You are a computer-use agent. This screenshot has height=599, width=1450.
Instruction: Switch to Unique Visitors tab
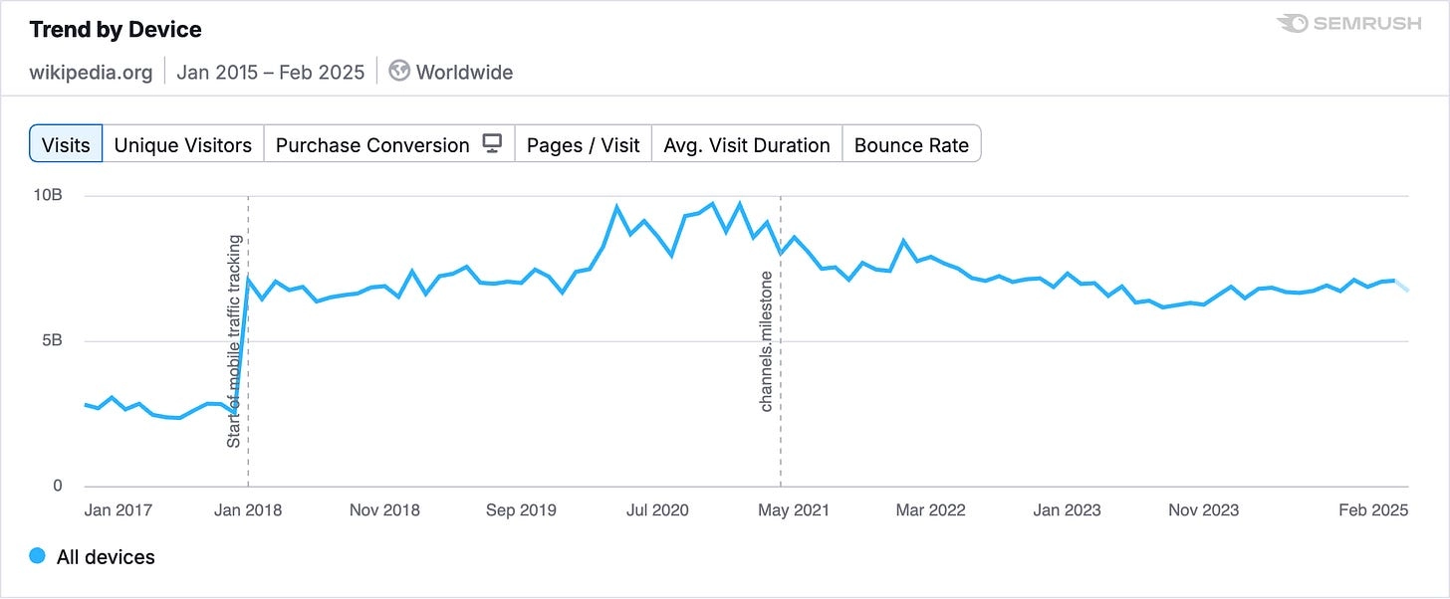(183, 144)
